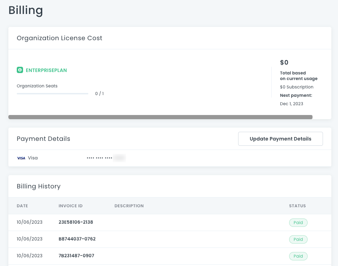Click Paid badge on invoice 7B231487-0907 row
The width and height of the screenshot is (338, 266).
[x=298, y=256]
